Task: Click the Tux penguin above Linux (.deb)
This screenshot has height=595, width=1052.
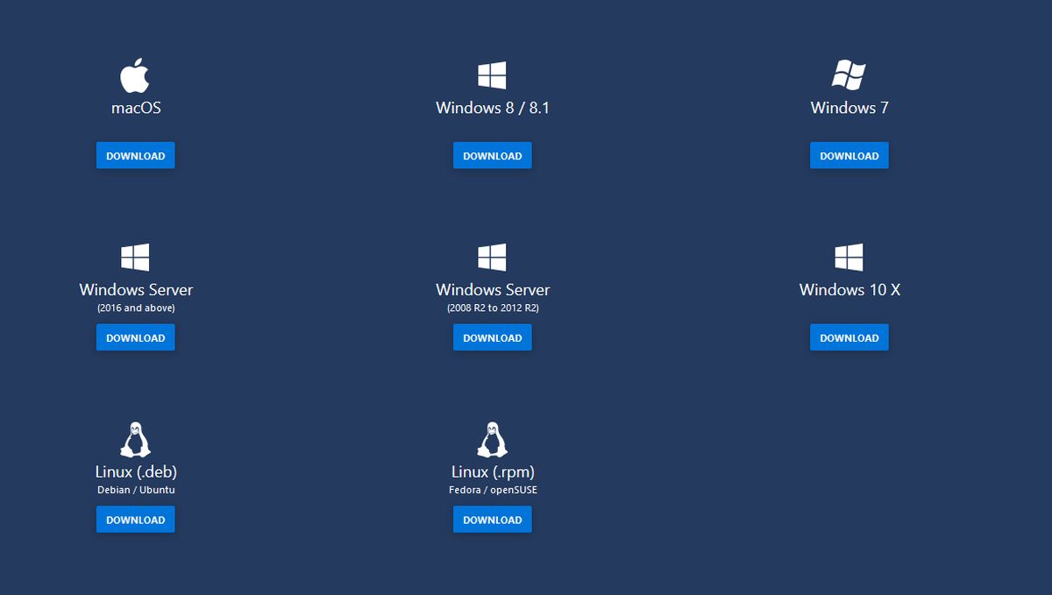Action: (x=135, y=439)
